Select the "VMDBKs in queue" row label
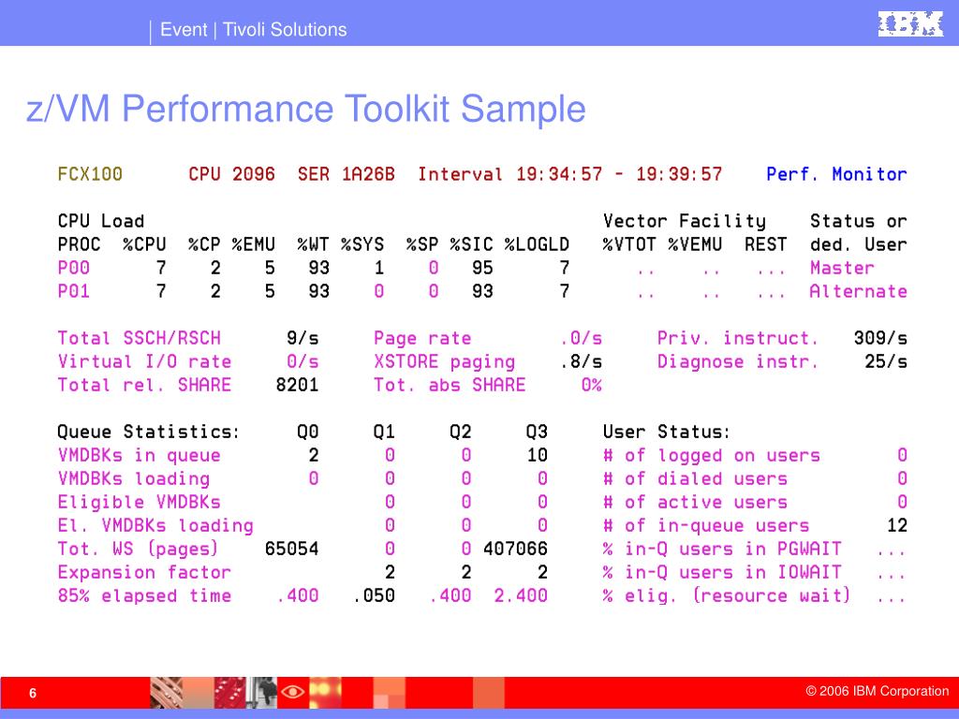 139,456
